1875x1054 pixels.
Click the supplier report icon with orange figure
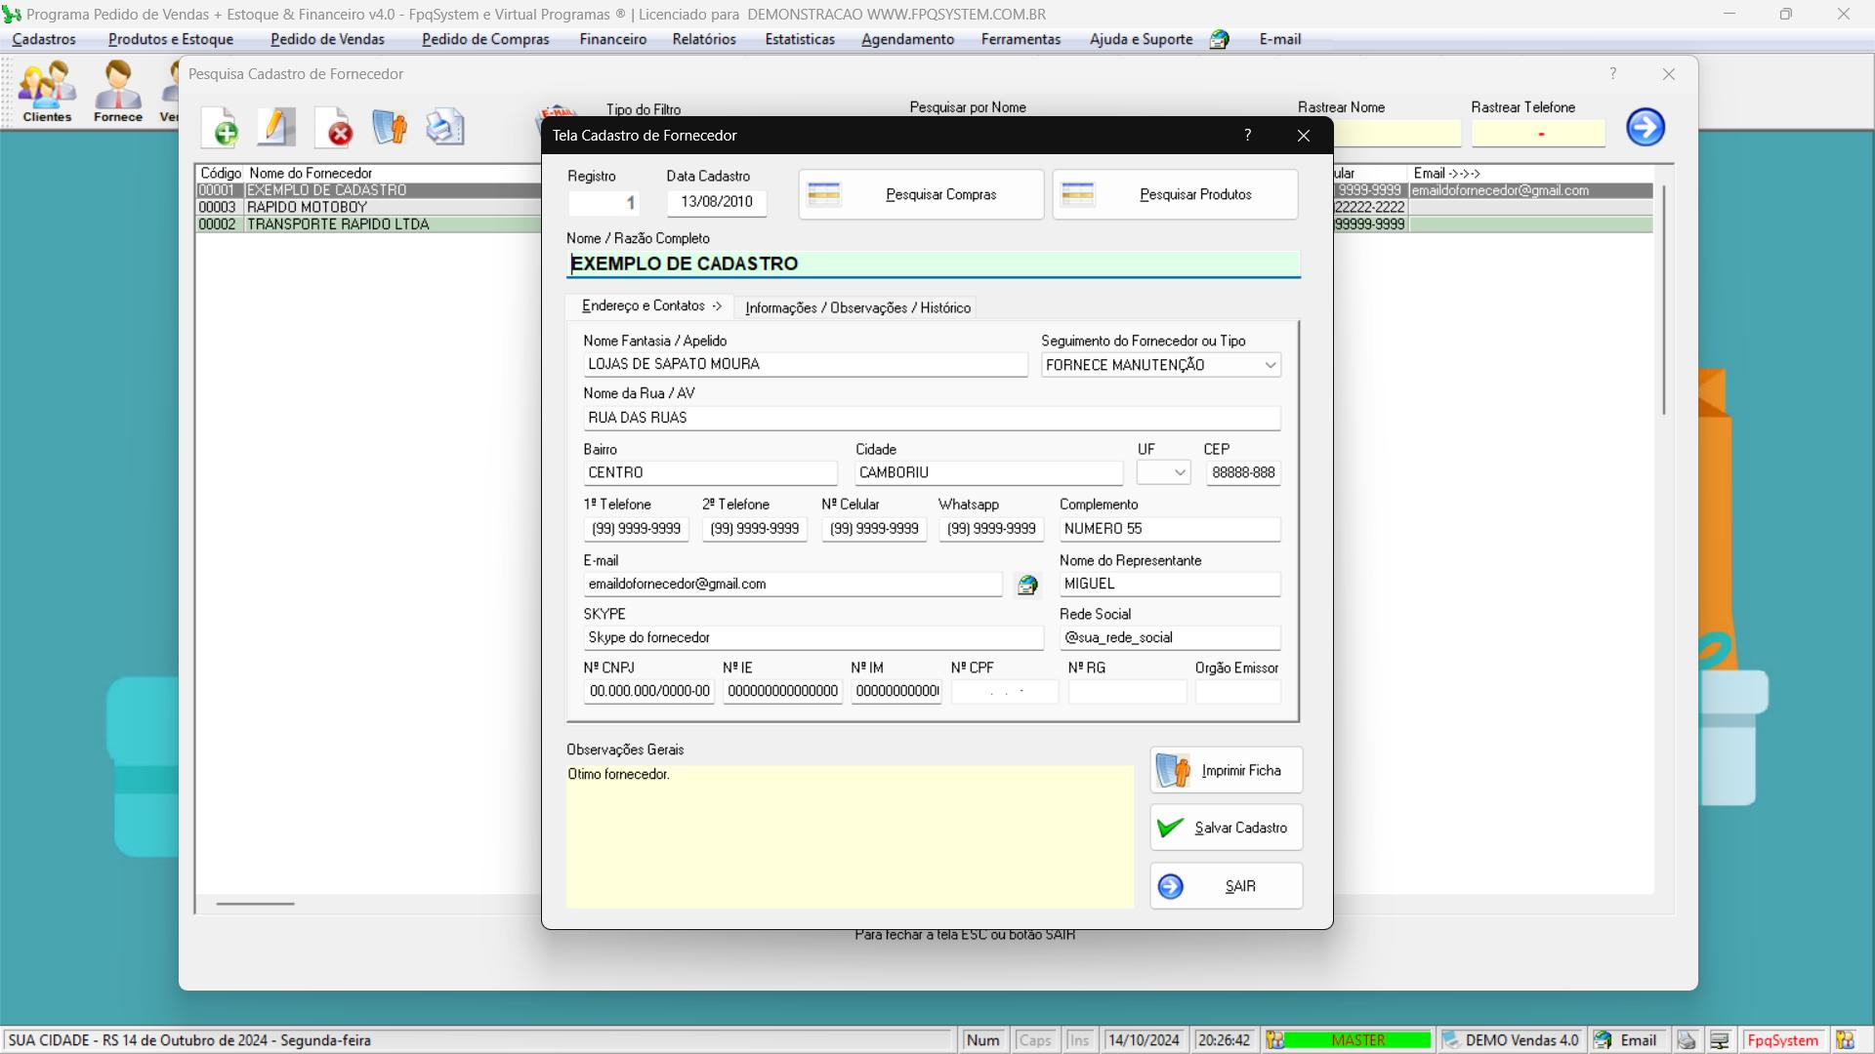point(390,128)
